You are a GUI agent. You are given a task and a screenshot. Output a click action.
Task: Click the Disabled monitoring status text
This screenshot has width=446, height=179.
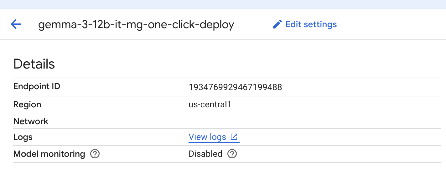point(205,154)
